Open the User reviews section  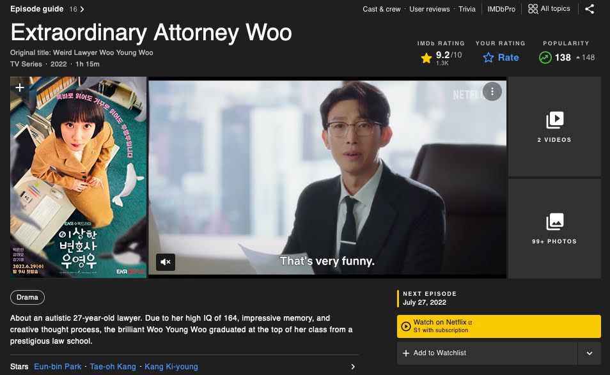click(x=430, y=9)
